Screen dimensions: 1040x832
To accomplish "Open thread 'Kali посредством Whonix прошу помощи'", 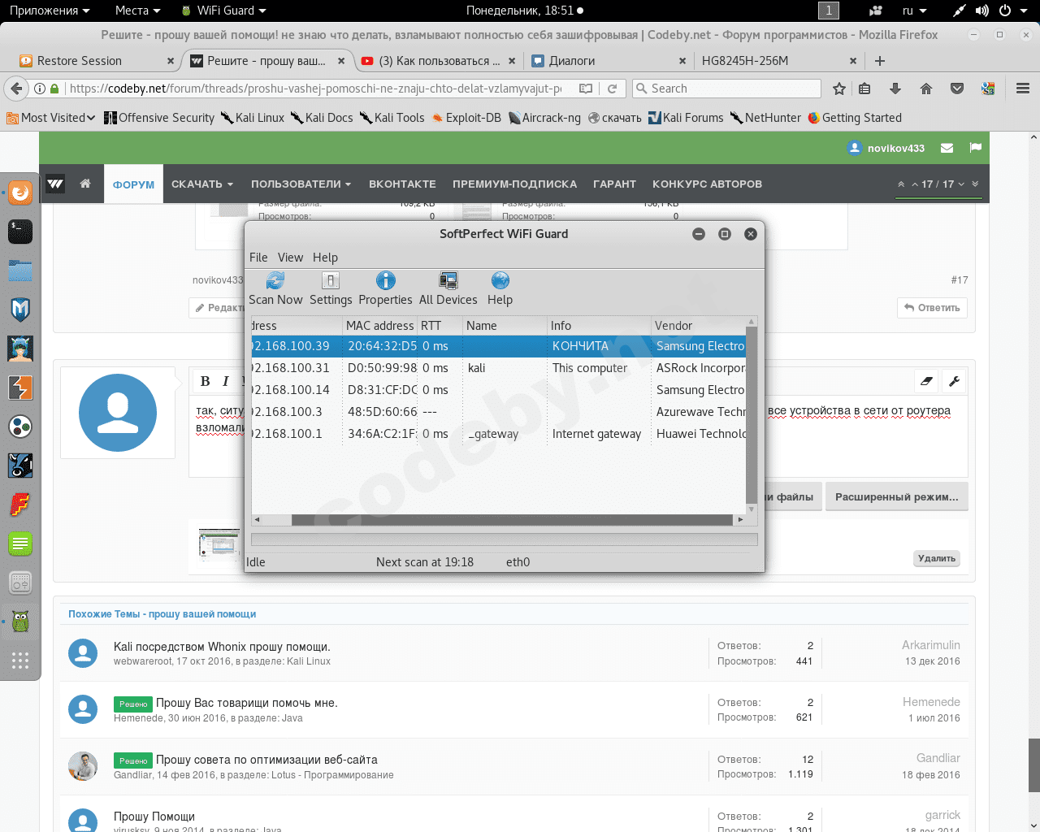I will tap(222, 647).
